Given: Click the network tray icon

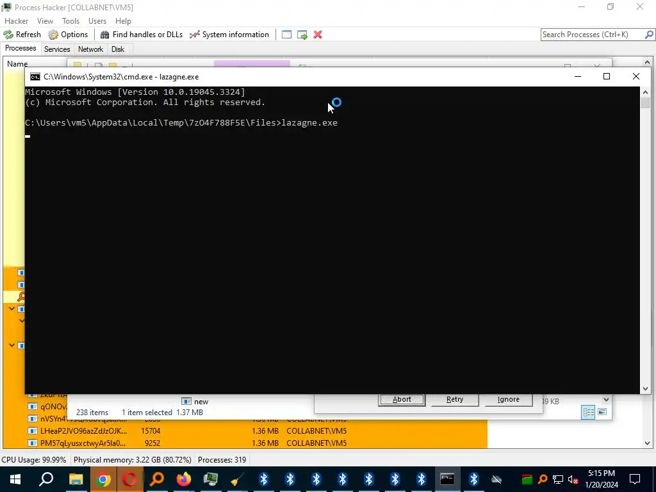Looking at the screenshot, I should [x=558, y=479].
